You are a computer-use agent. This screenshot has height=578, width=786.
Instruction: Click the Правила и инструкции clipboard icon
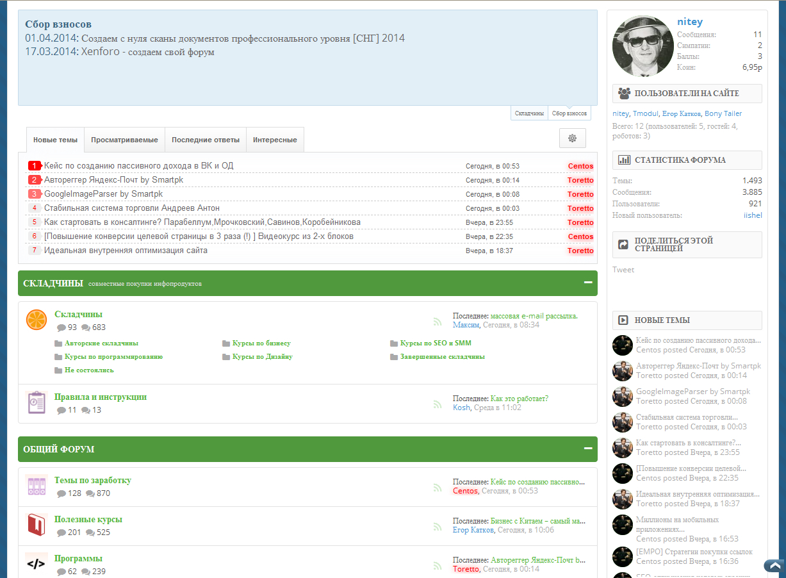point(37,402)
